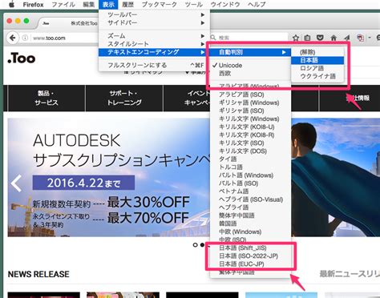The image size is (380, 298).
Task: Bookmark page with star icon
Action: 296,38
